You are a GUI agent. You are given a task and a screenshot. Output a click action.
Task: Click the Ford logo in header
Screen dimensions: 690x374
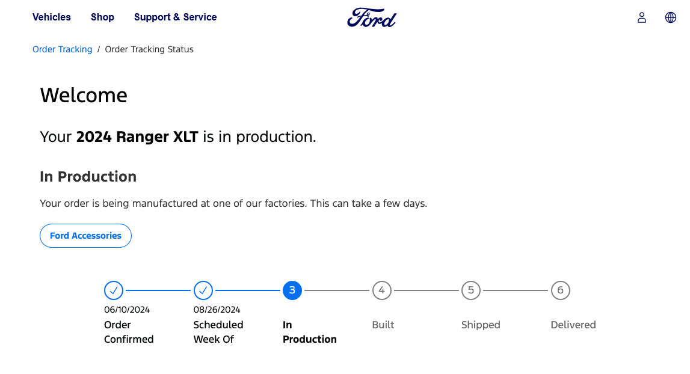click(x=372, y=18)
